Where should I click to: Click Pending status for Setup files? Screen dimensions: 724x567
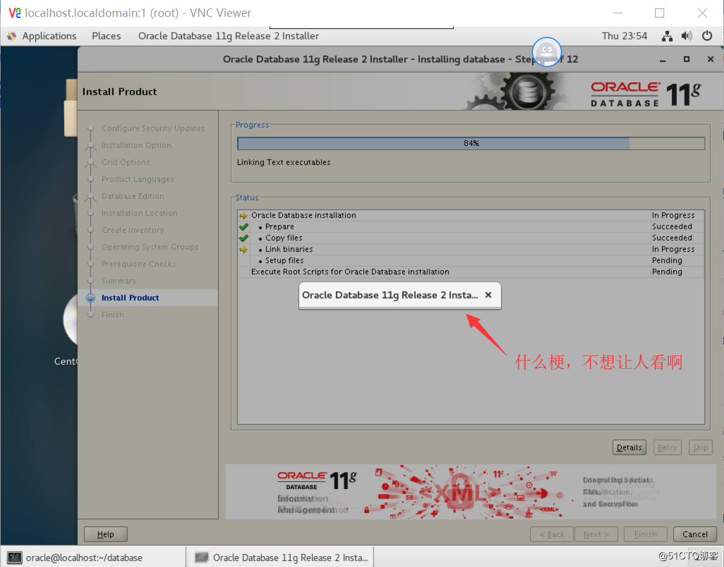click(667, 261)
